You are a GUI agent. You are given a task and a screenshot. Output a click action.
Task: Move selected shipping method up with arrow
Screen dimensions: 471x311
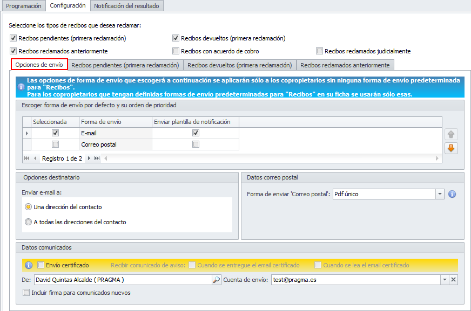[x=451, y=134]
